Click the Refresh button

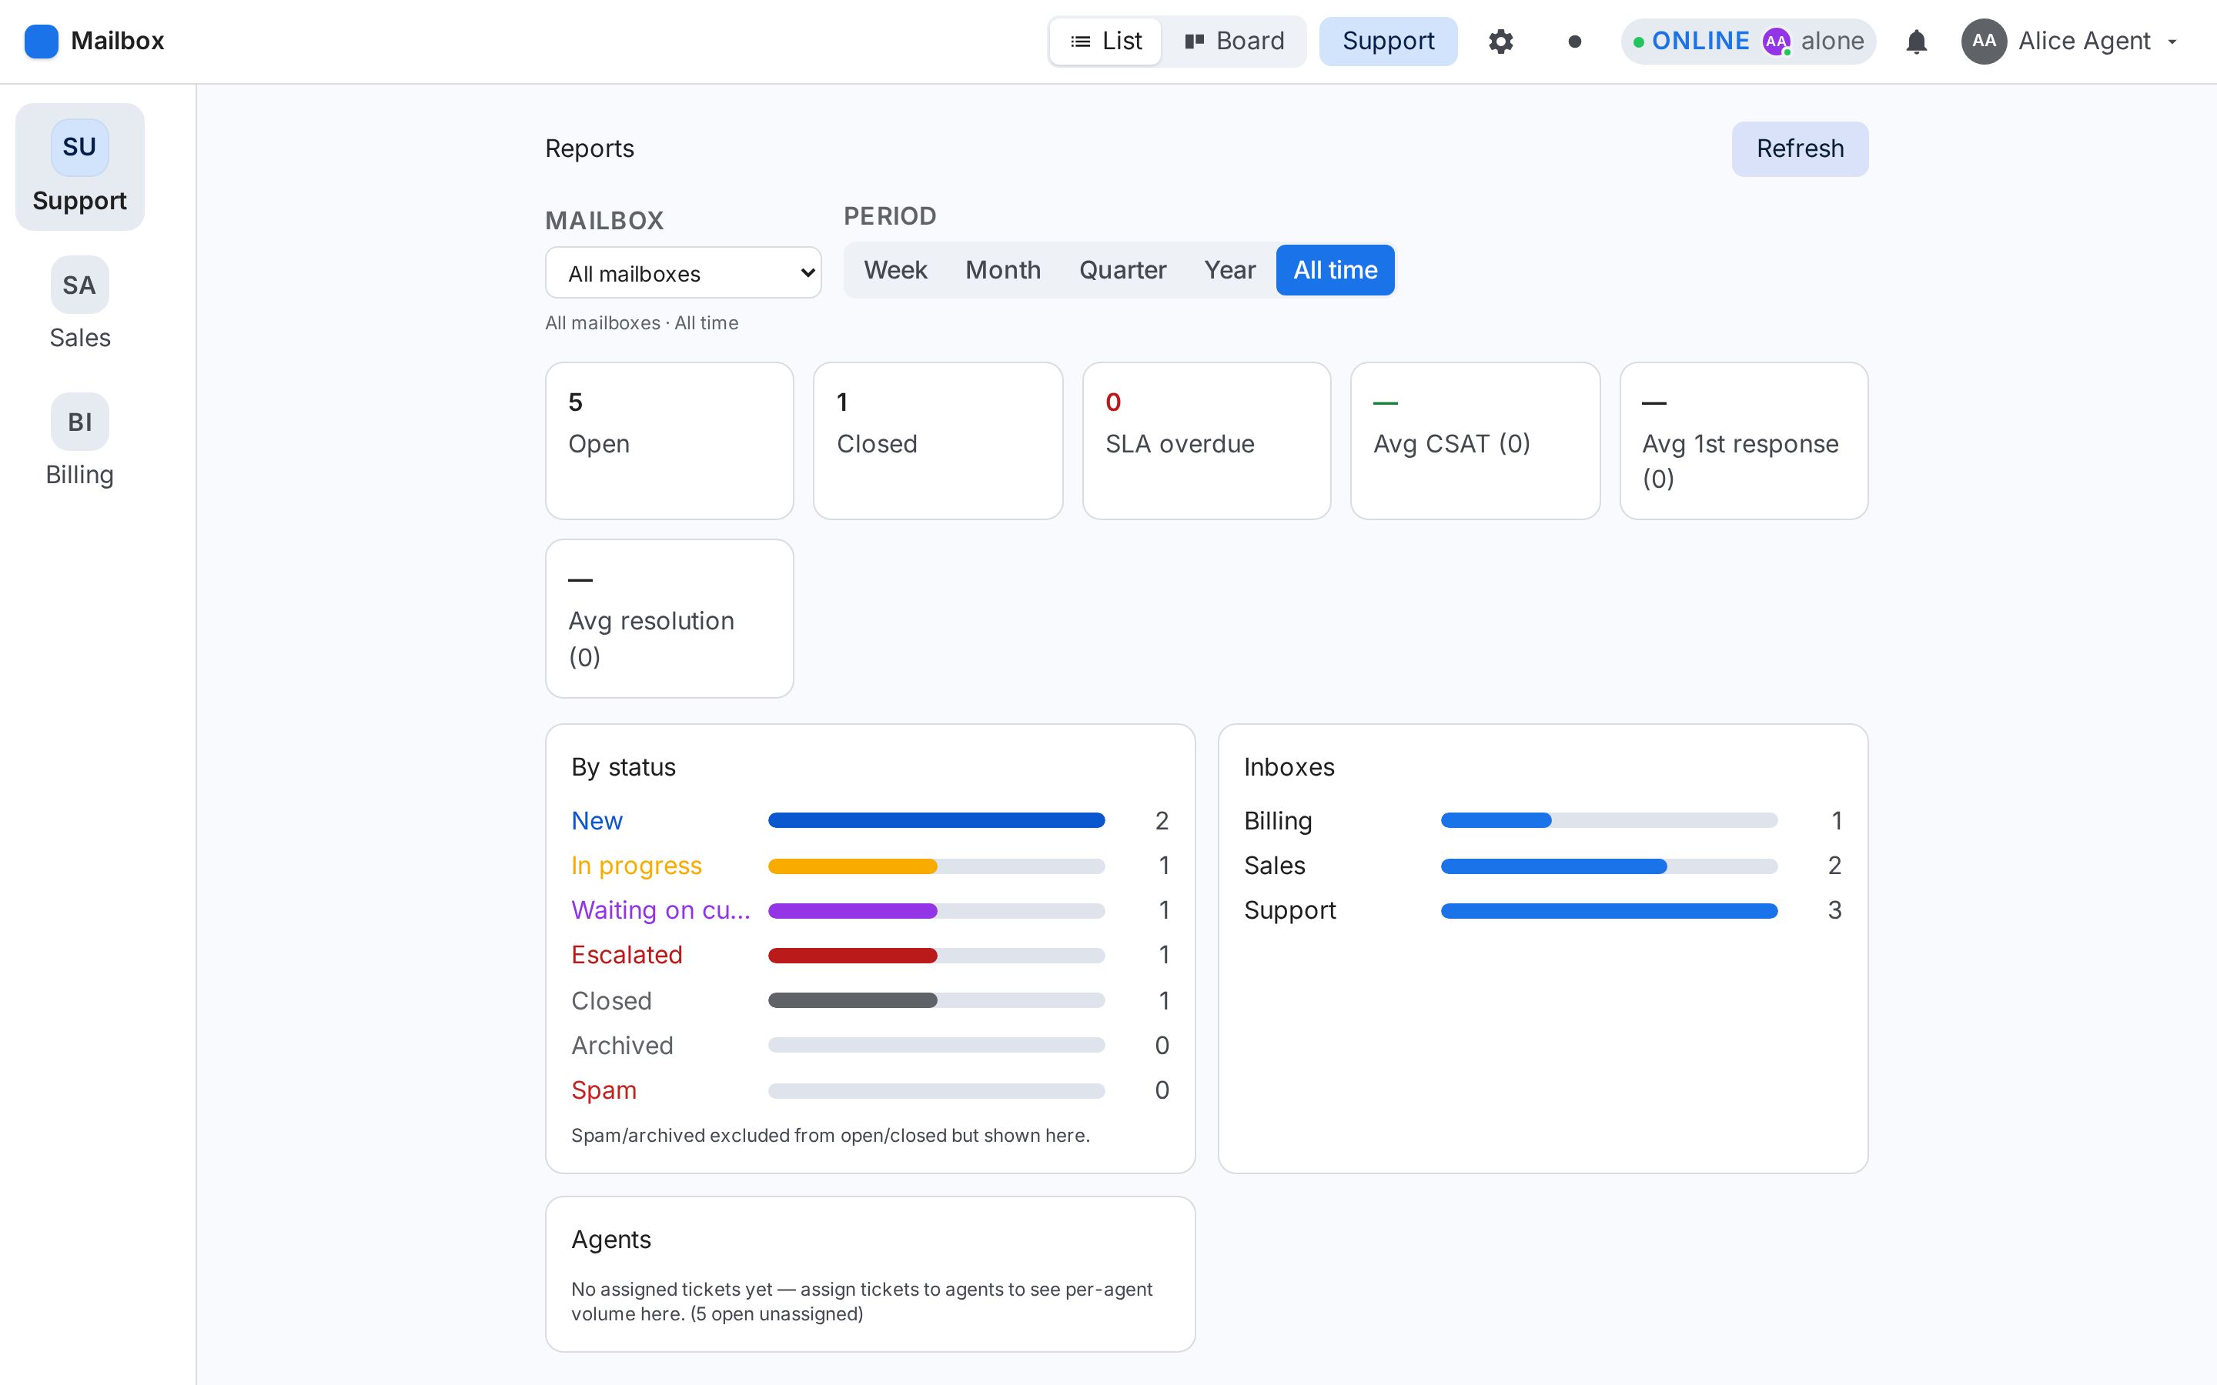pos(1799,149)
